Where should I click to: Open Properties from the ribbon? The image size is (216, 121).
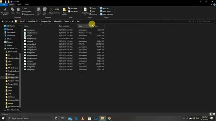(x=85, y=11)
